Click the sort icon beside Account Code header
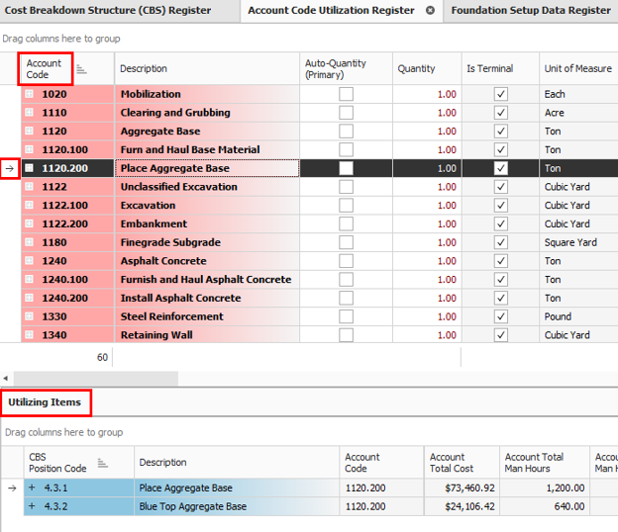The height and width of the screenshot is (532, 618). (x=81, y=69)
